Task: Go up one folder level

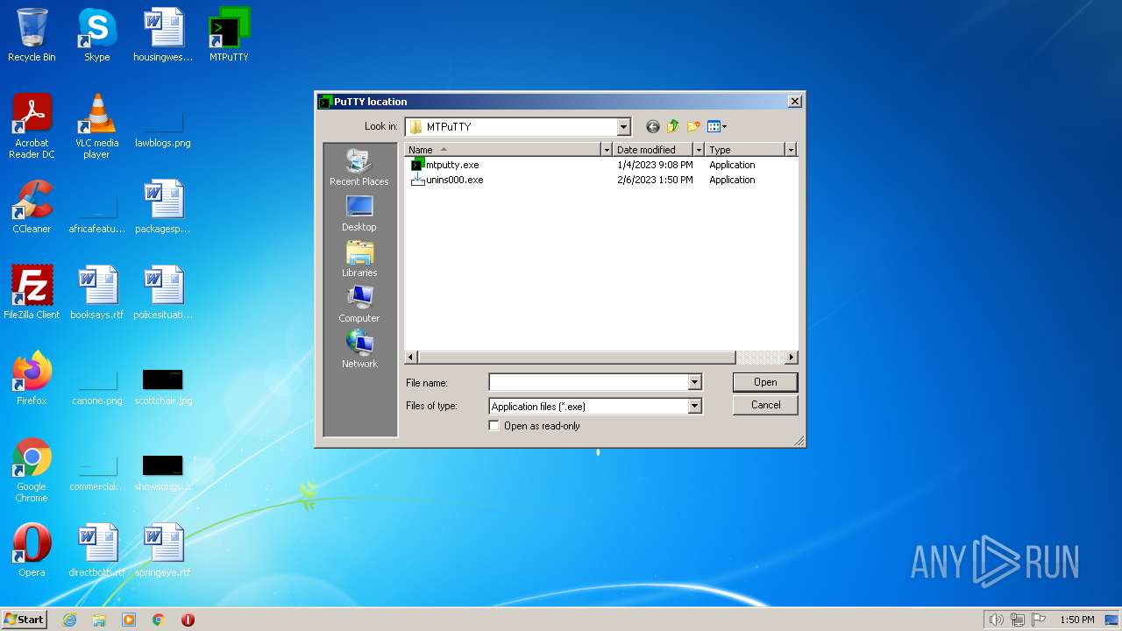Action: [x=673, y=126]
